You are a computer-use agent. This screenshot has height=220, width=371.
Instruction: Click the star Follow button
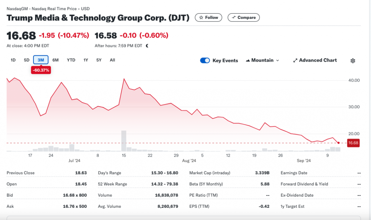pos(209,17)
